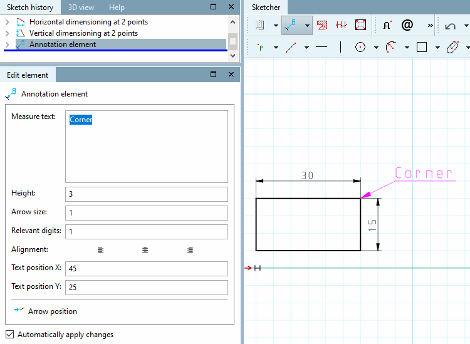Screen dimensions: 470x344
Task: Select the arc tool
Action: 391,48
